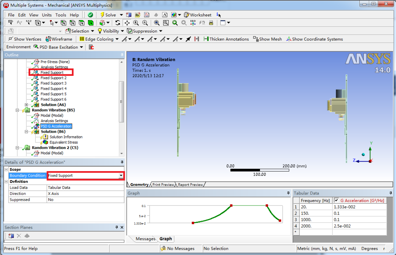Collapse the Random Vibration (B5) node
396x255 pixels.
click(17, 110)
